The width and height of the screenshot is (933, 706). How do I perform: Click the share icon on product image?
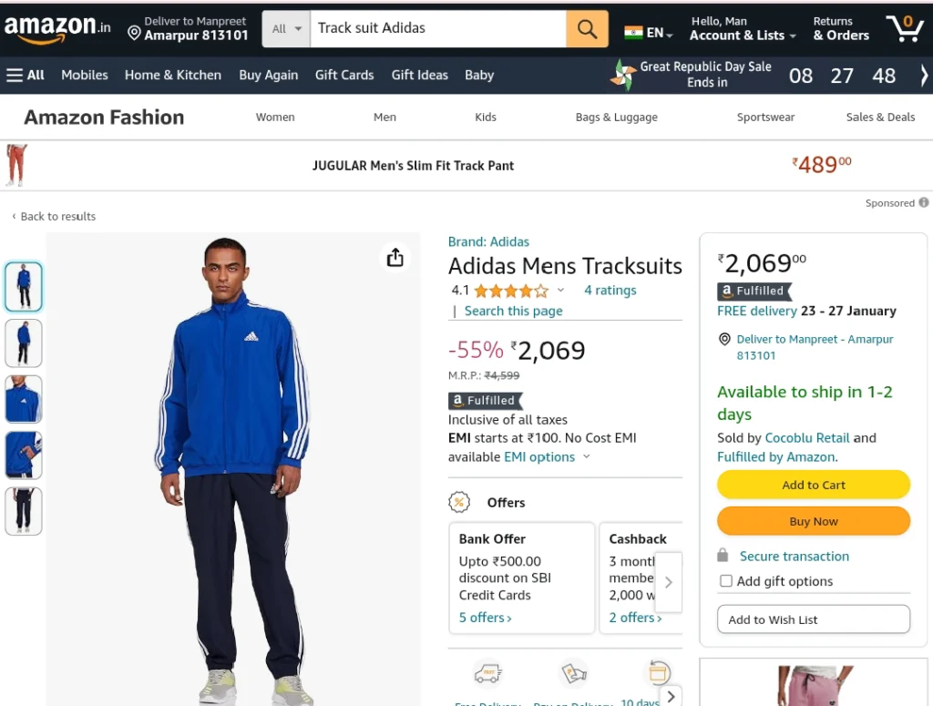pos(395,258)
